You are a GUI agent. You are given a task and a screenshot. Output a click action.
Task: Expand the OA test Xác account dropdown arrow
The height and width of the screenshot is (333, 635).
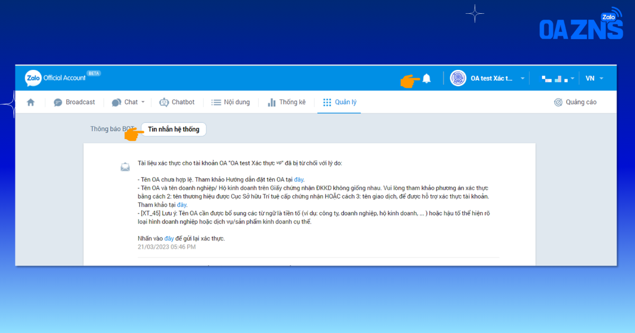tap(523, 79)
